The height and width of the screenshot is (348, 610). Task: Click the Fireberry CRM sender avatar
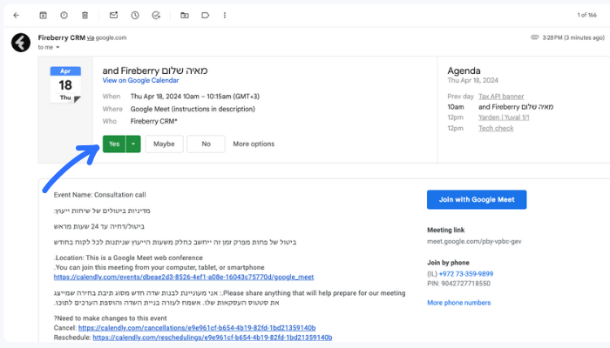[21, 43]
